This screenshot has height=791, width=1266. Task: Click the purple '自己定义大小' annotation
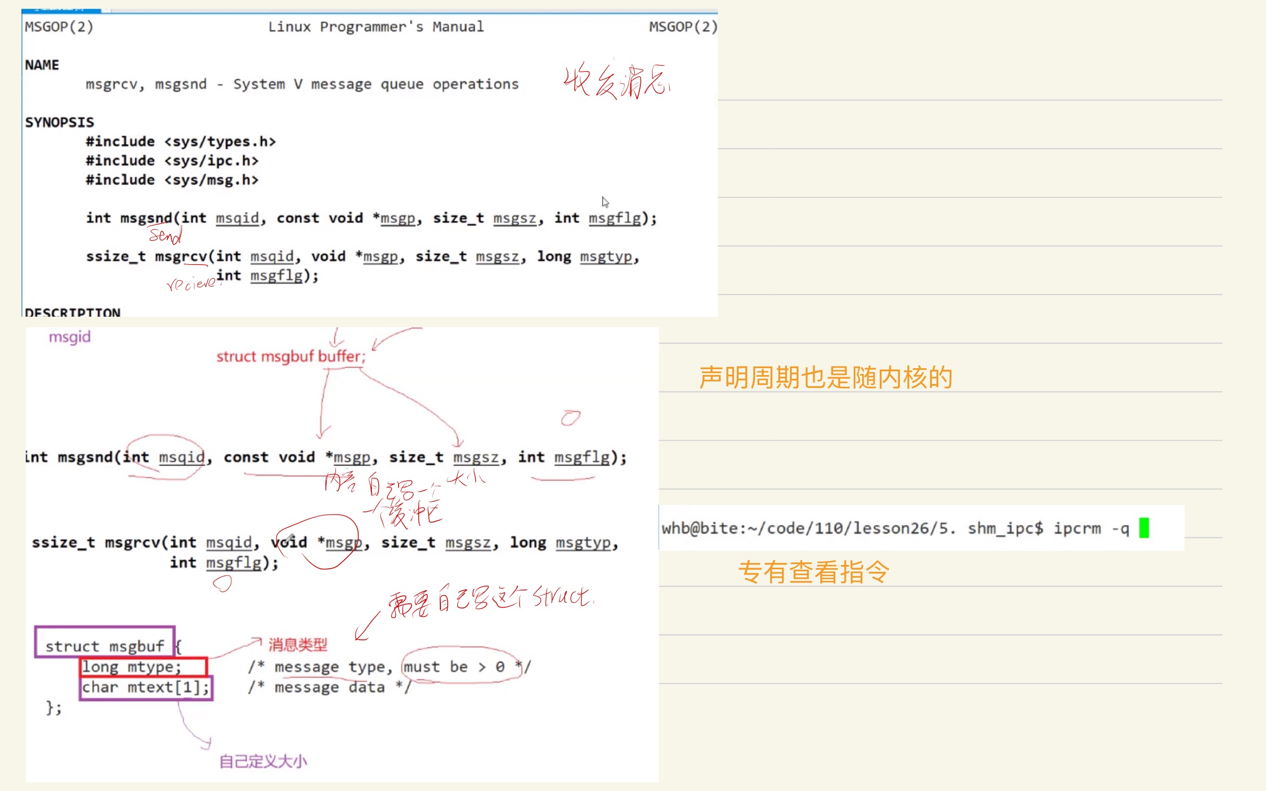pos(263,762)
